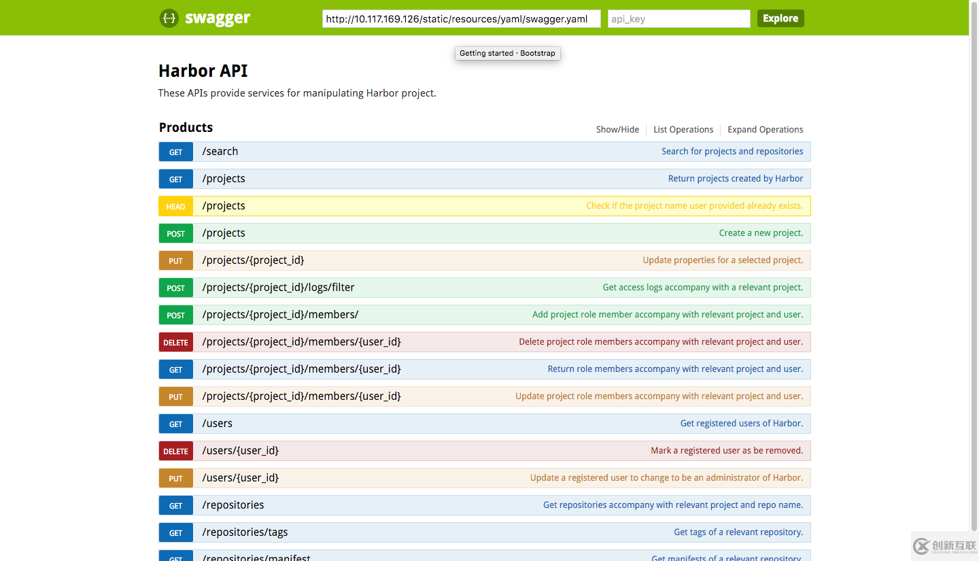Click the DELETE badge on /users/{user_id}

point(175,450)
